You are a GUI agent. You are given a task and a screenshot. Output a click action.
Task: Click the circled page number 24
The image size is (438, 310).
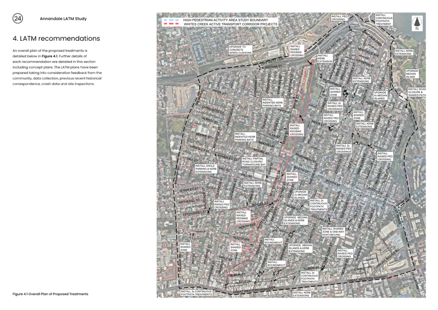(x=17, y=18)
